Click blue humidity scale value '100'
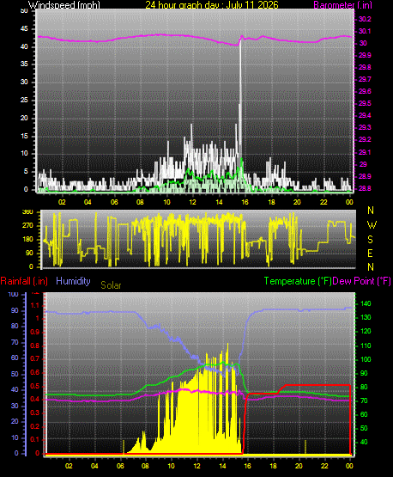This screenshot has height=477, width=393. [x=14, y=295]
